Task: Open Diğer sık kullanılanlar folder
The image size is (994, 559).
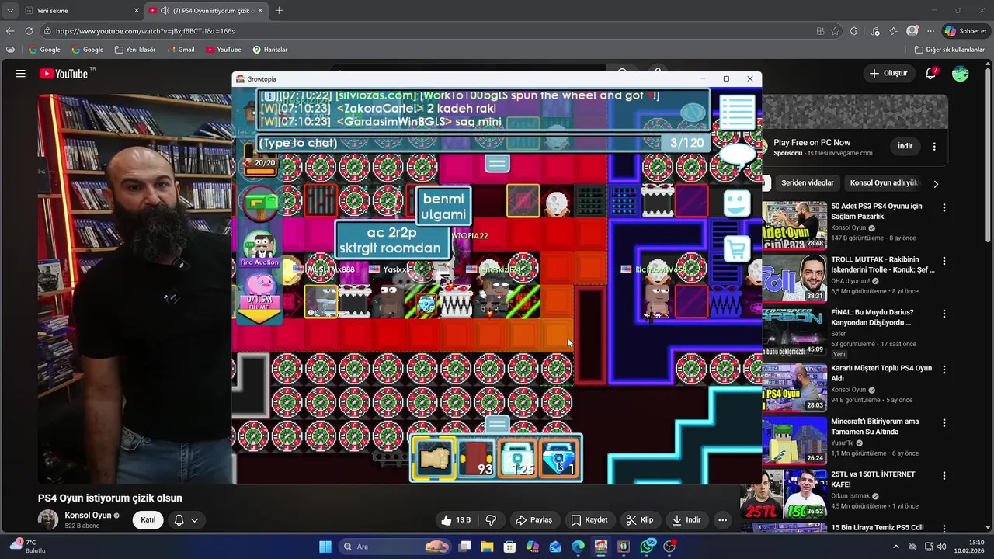Action: pyautogui.click(x=949, y=50)
